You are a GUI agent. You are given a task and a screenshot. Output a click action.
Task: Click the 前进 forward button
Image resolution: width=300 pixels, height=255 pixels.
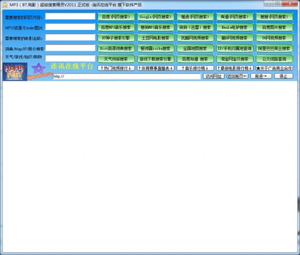261,76
